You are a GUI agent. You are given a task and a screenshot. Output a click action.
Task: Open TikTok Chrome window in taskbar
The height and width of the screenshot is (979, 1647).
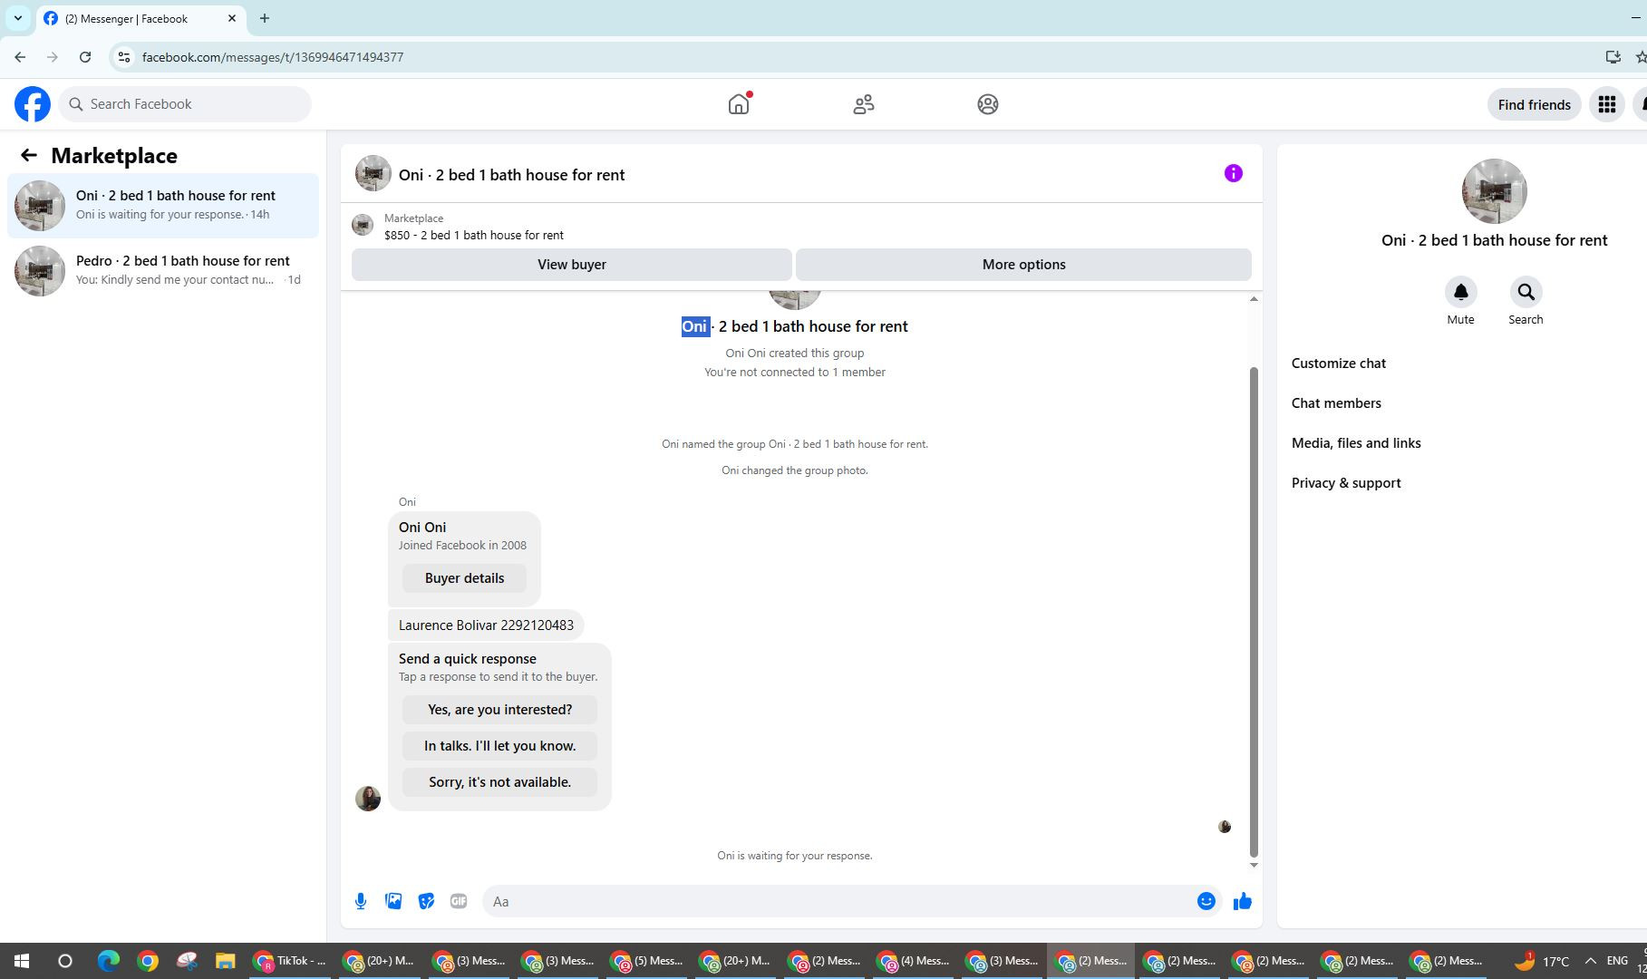(290, 961)
